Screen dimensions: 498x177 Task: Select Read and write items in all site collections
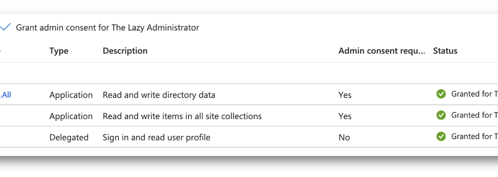(x=249, y=116)
